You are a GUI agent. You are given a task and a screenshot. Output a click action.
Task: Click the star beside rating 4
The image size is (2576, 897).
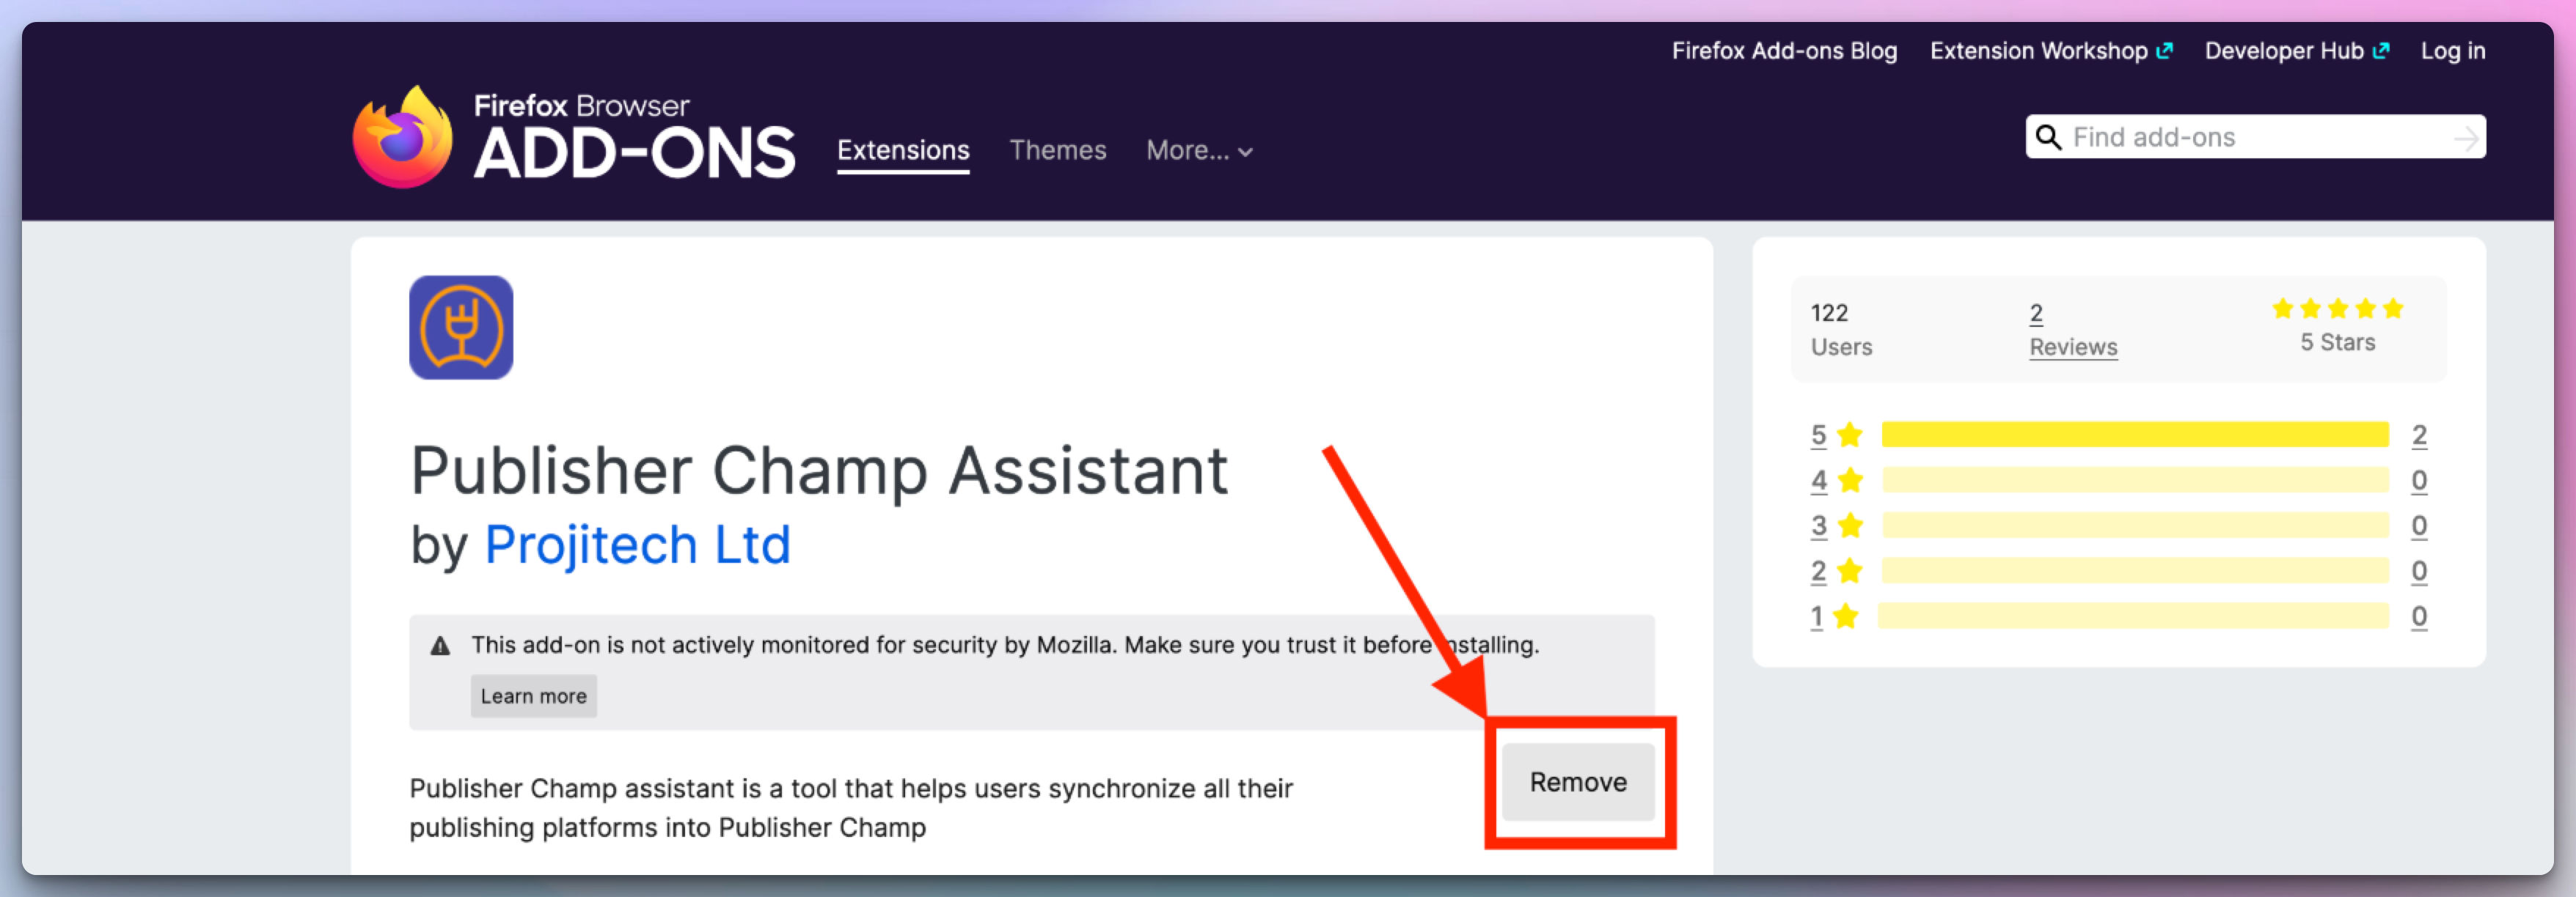(1850, 481)
